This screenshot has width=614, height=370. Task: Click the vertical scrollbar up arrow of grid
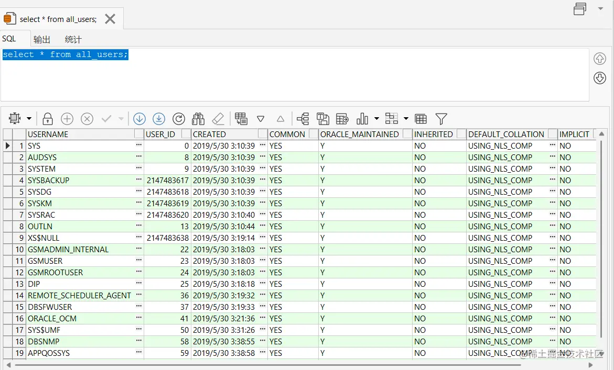[x=601, y=134]
